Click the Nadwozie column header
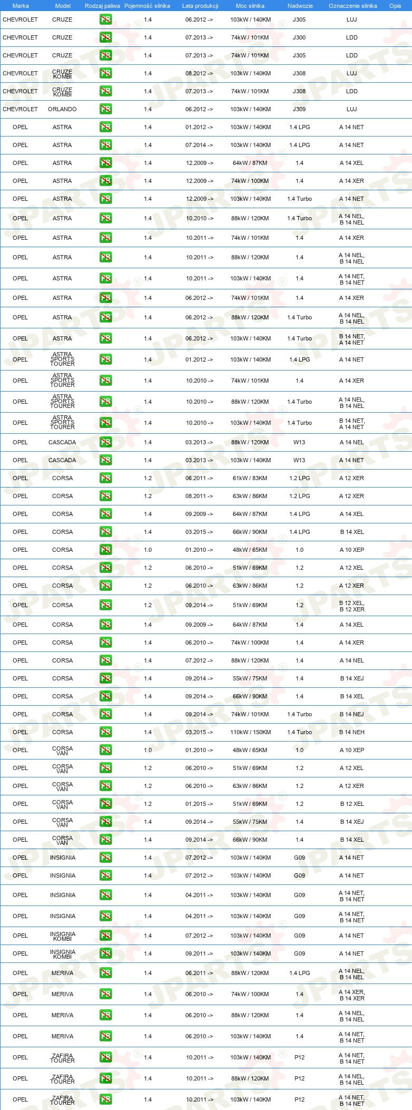This screenshot has width=412, height=1110. point(300,6)
